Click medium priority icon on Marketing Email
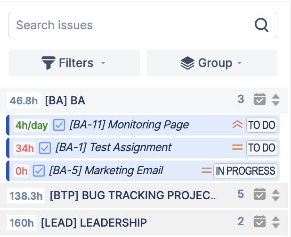291x237 pixels. (206, 170)
